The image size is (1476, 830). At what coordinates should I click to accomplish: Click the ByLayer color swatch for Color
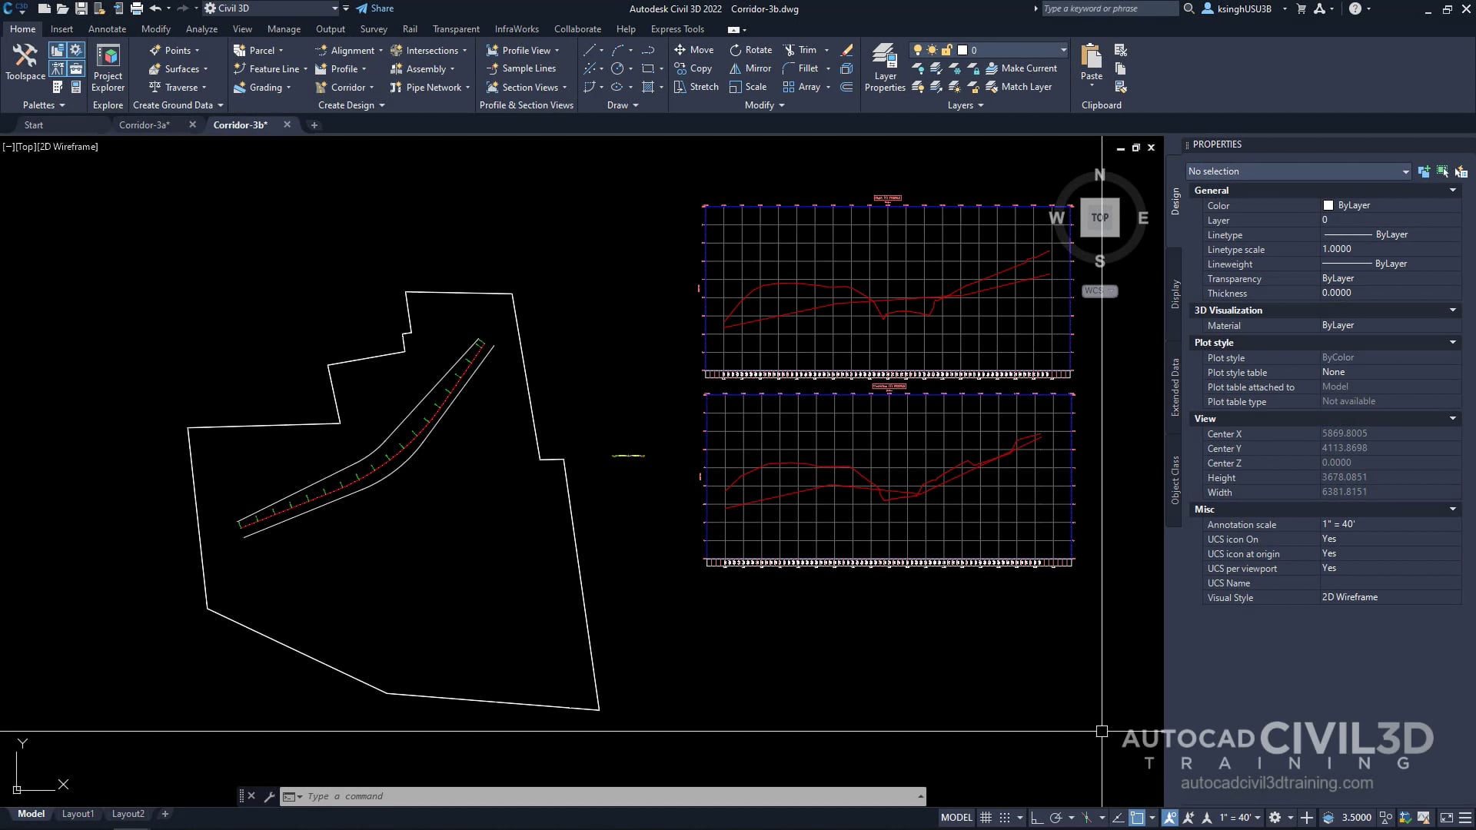[1329, 205]
